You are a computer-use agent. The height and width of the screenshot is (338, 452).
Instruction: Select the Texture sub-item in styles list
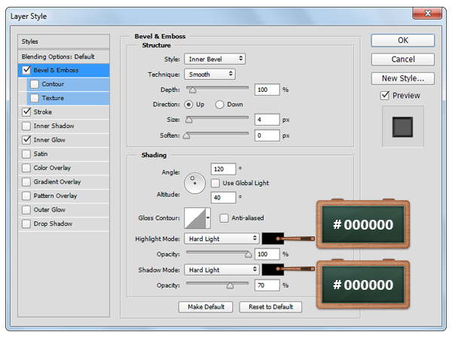pos(53,98)
